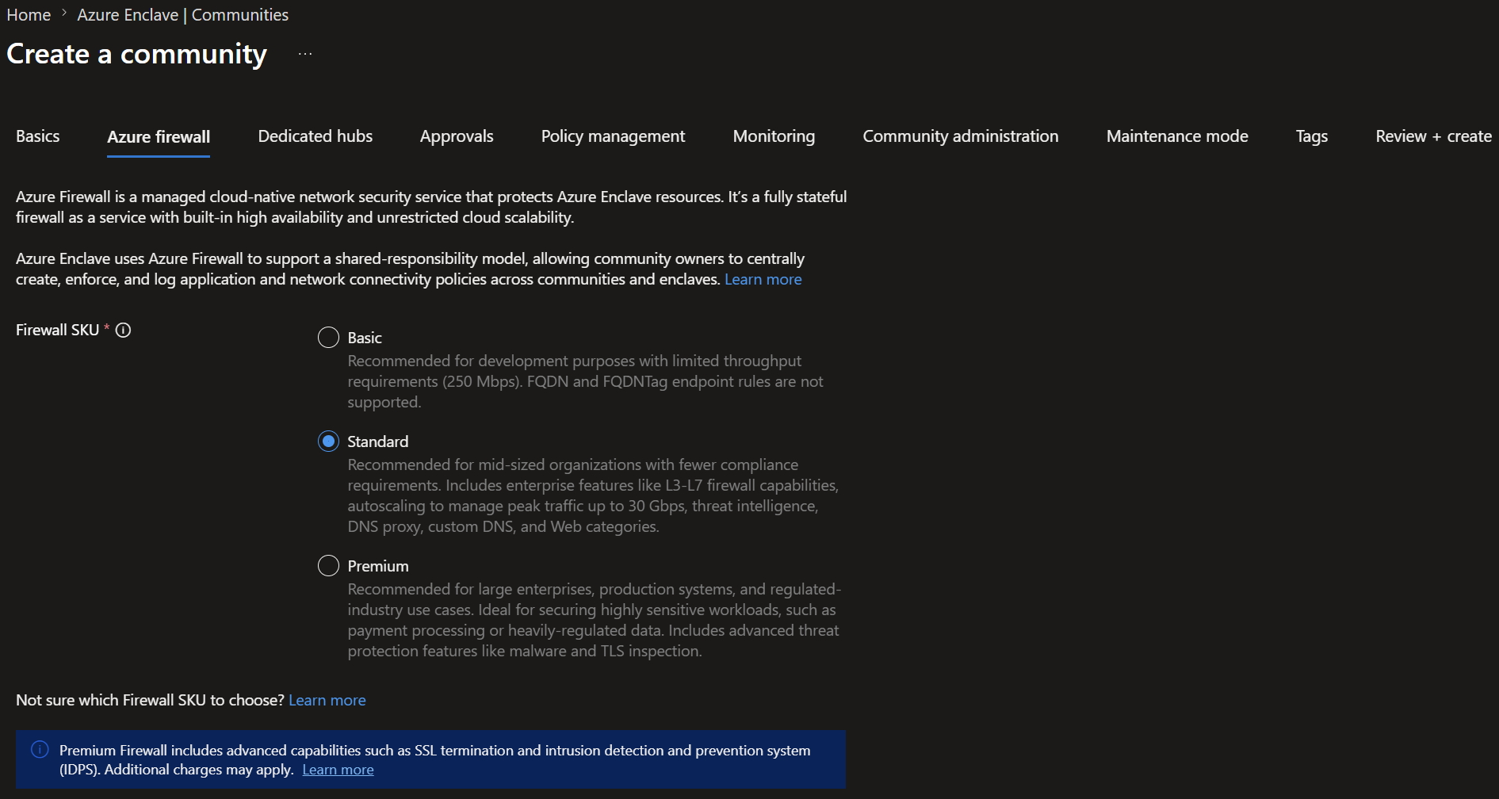Screen dimensions: 1499x799
Task: Click the Firewall SKU info icon
Action: pos(123,330)
